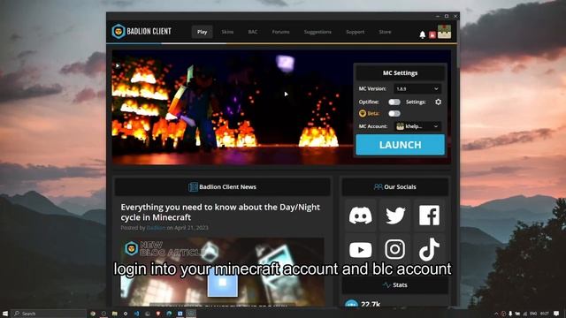The height and width of the screenshot is (318, 566).
Task: Click the Badlion author link
Action: (156, 228)
